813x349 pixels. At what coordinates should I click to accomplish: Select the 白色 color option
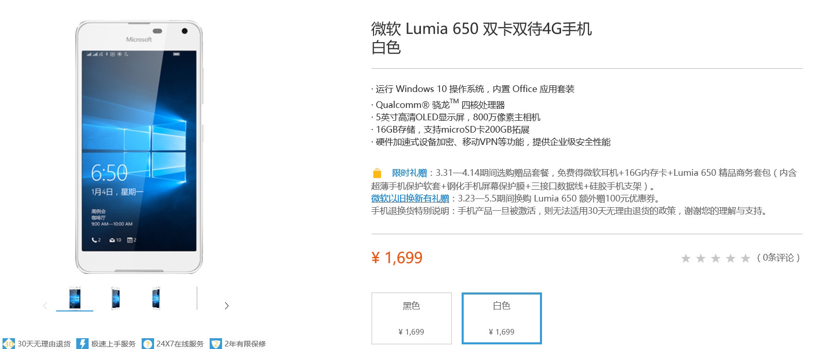click(x=501, y=318)
